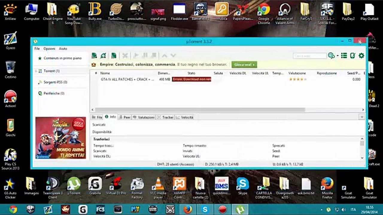383x215 pixels.
Task: Click the Add Torrent toolbar icon
Action: (94, 56)
